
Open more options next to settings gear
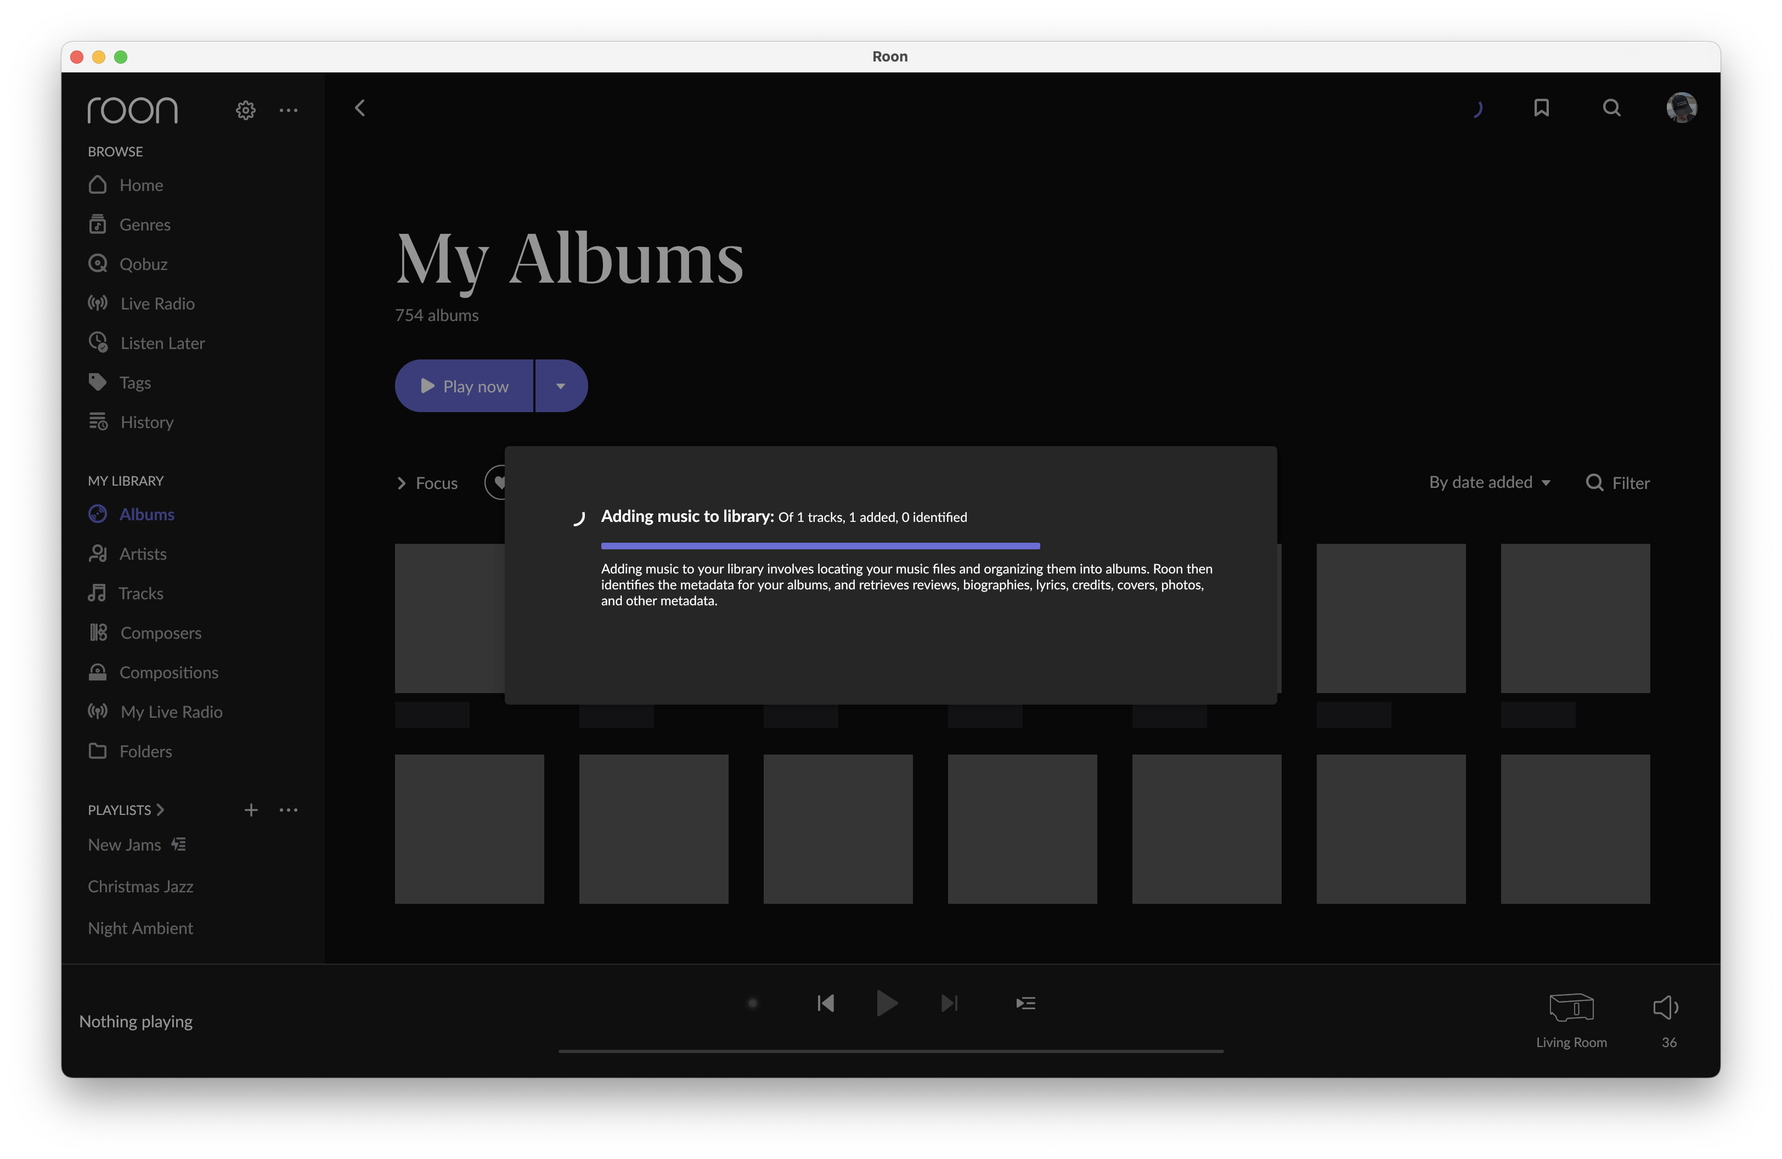click(288, 110)
